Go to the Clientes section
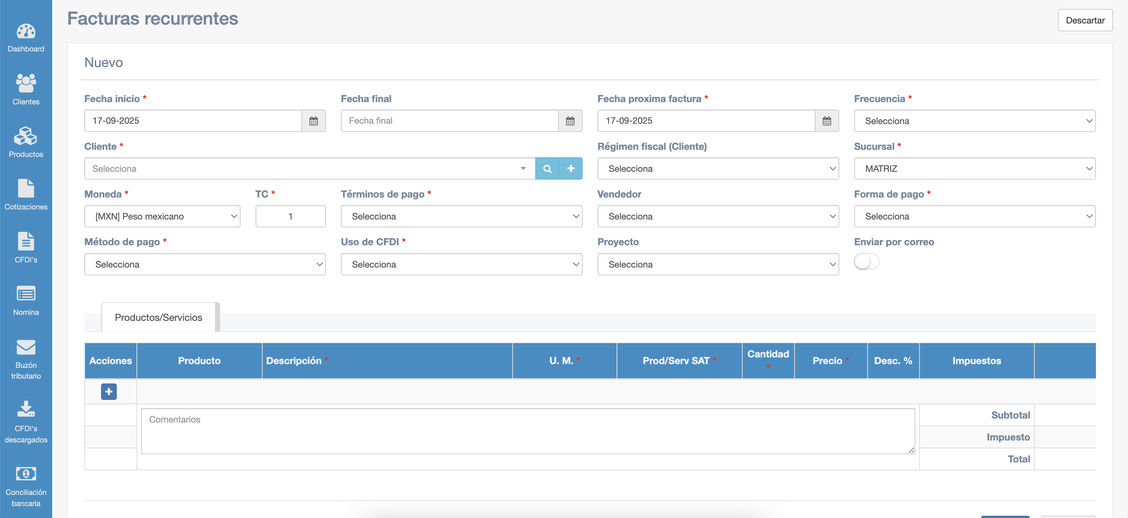 coord(26,90)
